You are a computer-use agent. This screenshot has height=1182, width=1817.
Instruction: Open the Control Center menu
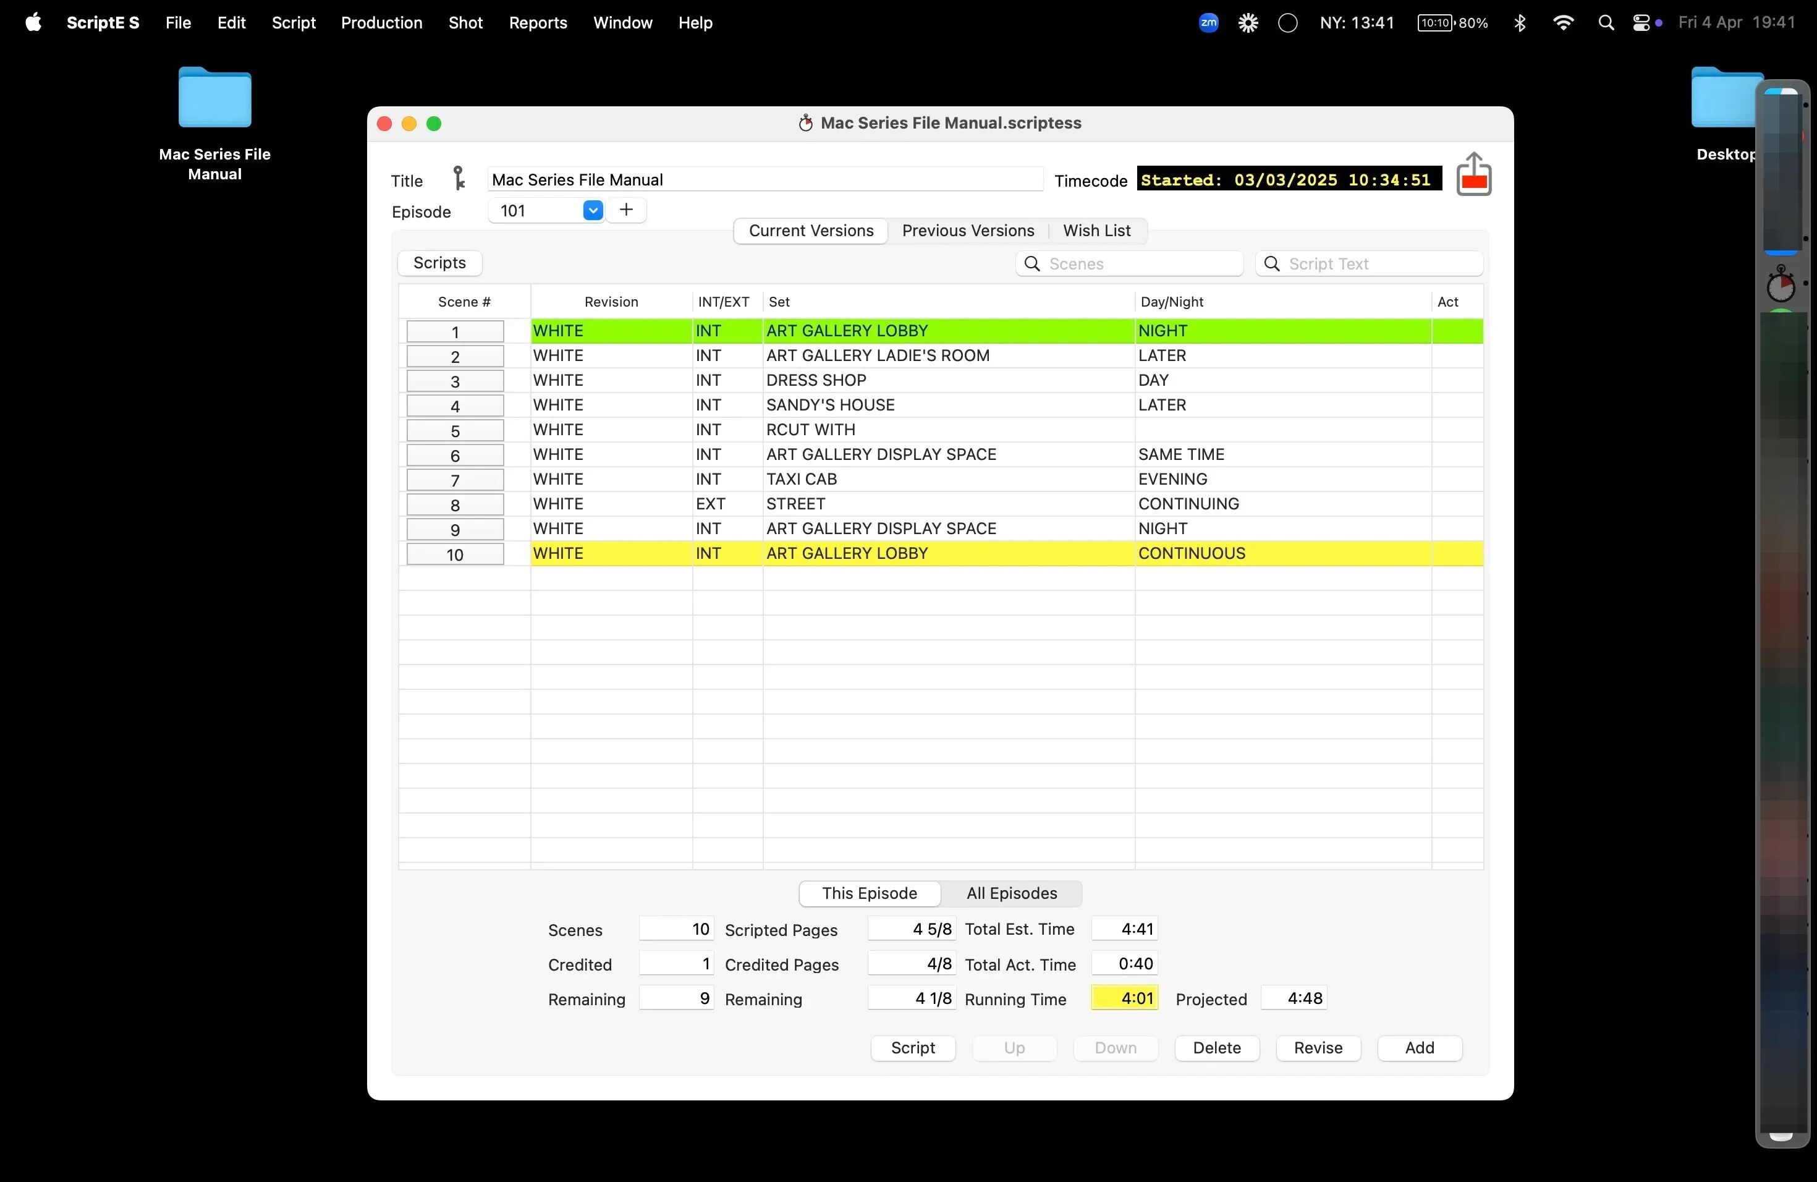(1641, 23)
